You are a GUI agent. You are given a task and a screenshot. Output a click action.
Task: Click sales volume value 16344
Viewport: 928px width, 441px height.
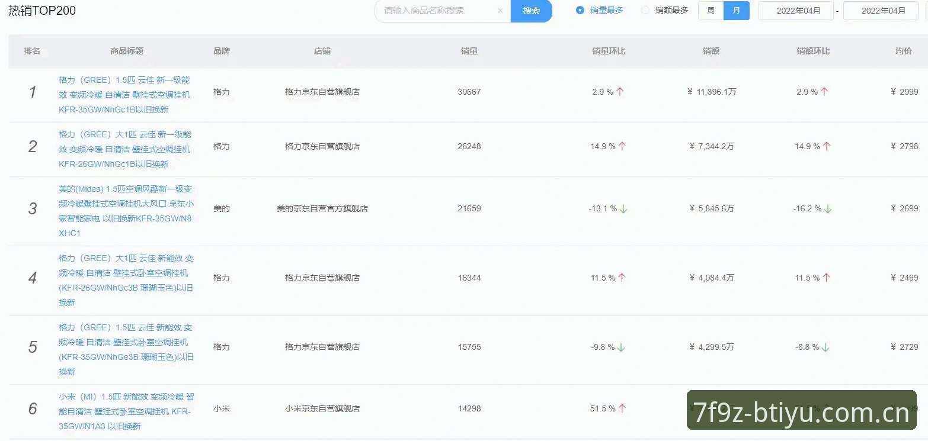pyautogui.click(x=469, y=278)
